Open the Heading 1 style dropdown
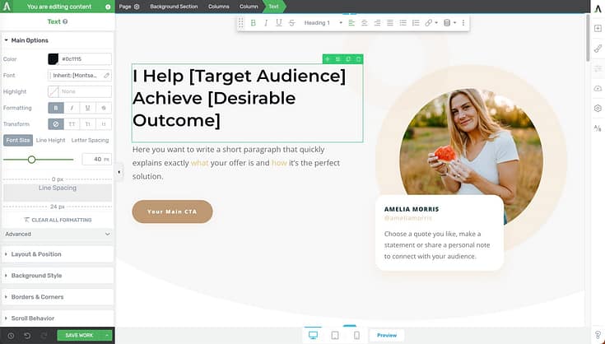The width and height of the screenshot is (605, 344). (321, 23)
